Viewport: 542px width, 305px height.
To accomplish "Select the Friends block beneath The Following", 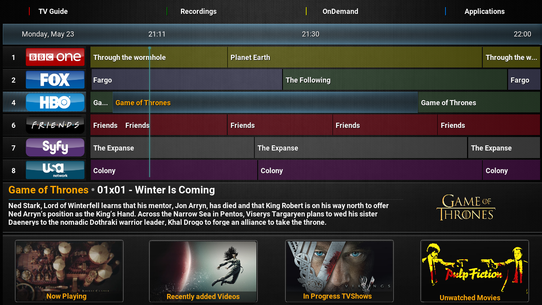I will [385, 125].
